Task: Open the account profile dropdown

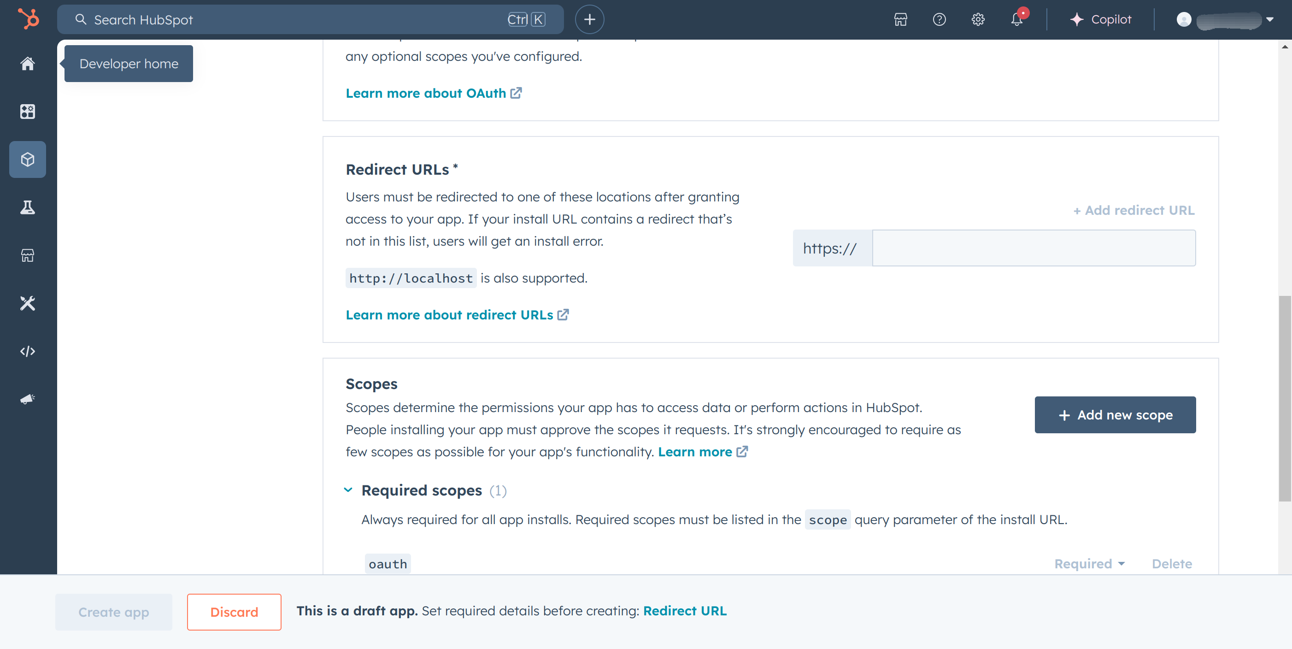Action: pyautogui.click(x=1225, y=19)
